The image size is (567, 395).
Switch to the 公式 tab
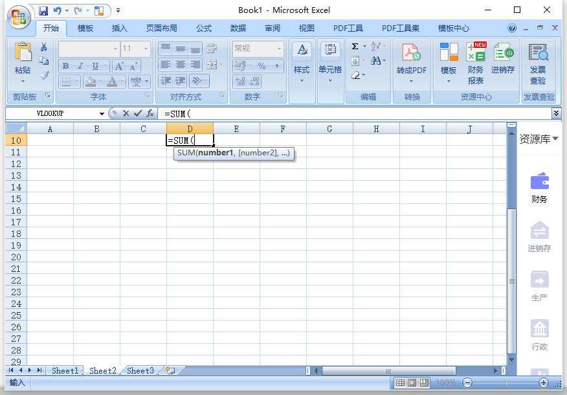204,28
